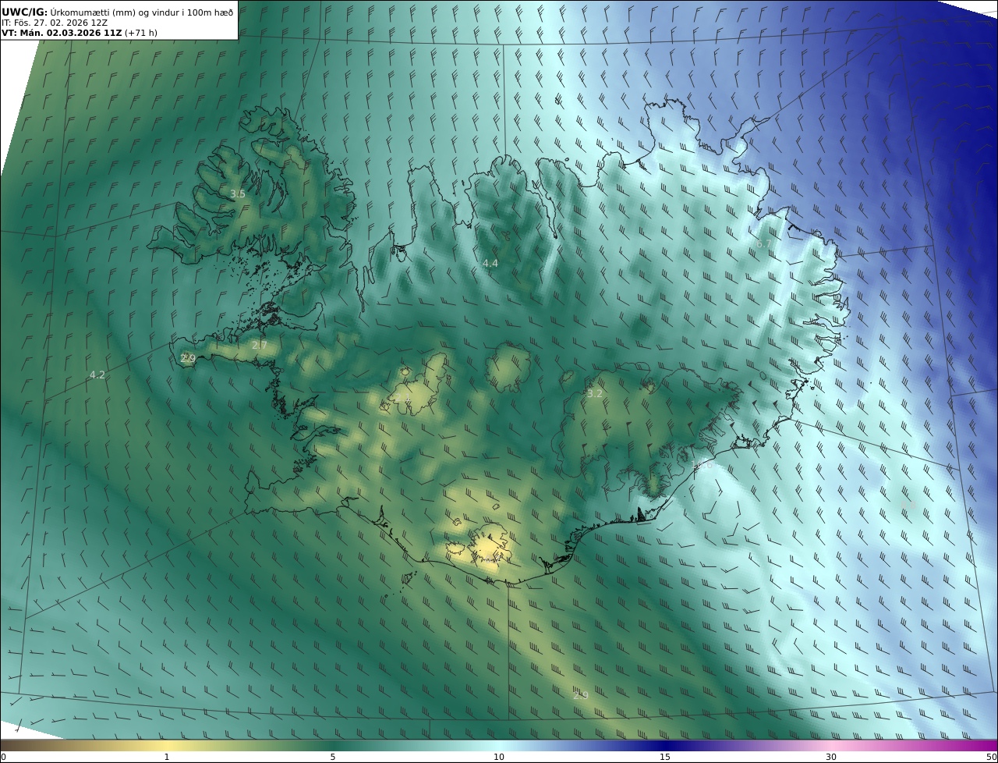Image resolution: width=998 pixels, height=763 pixels.
Task: Click the dark navy colorbar section near 15
Action: [x=664, y=745]
